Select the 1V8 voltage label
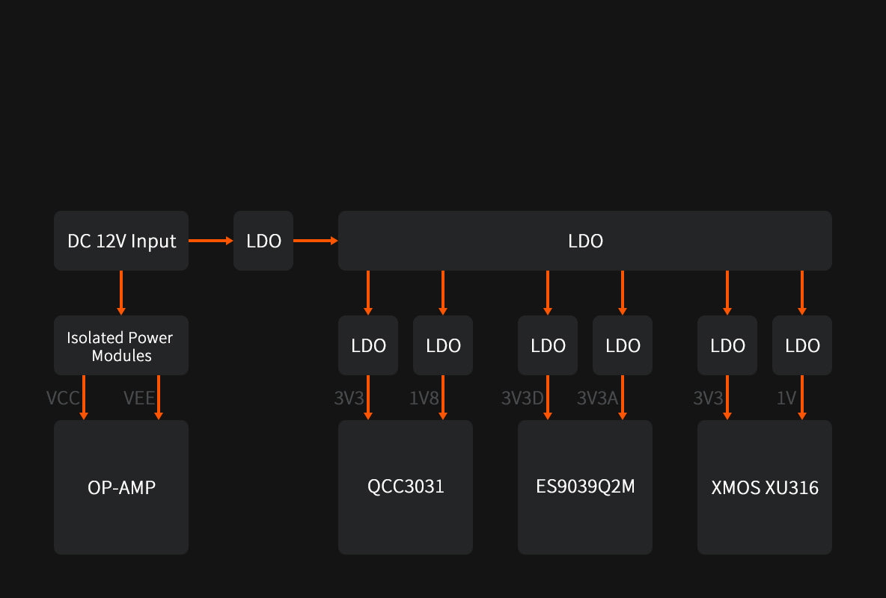 pyautogui.click(x=424, y=398)
